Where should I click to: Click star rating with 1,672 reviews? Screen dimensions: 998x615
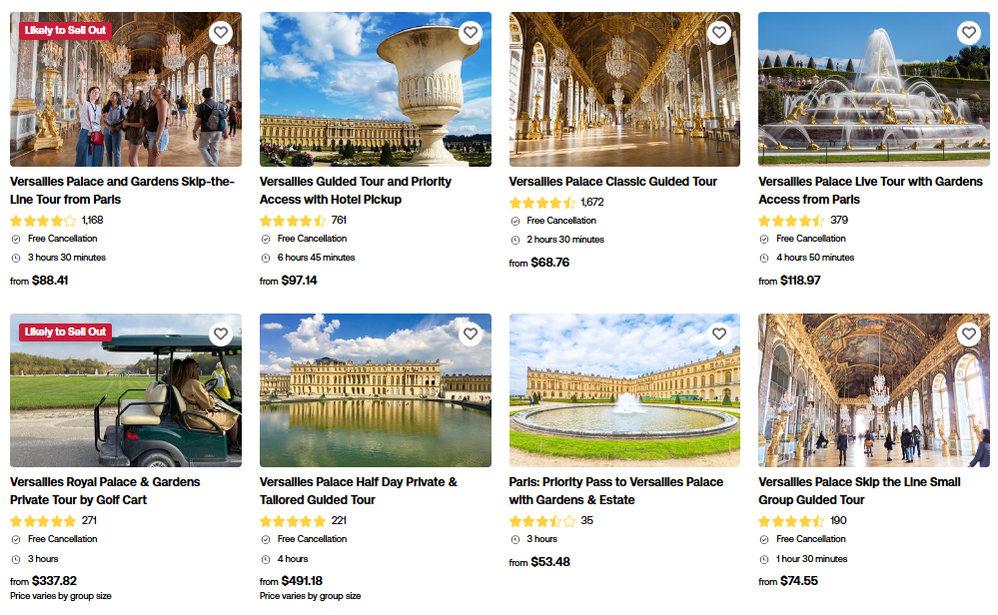coord(542,203)
